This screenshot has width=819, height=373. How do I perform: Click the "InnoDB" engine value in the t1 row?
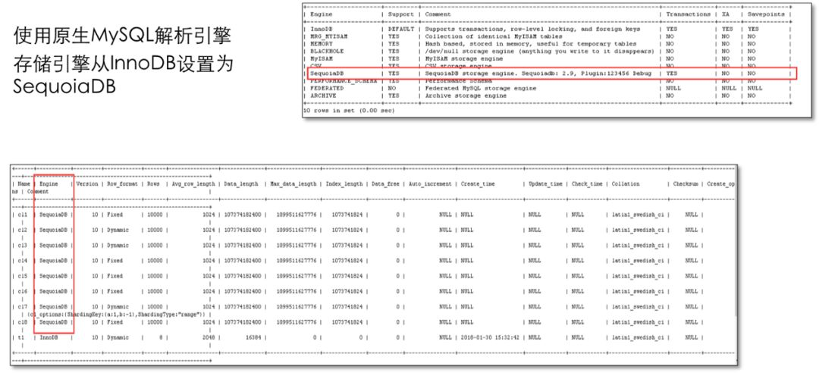point(49,338)
